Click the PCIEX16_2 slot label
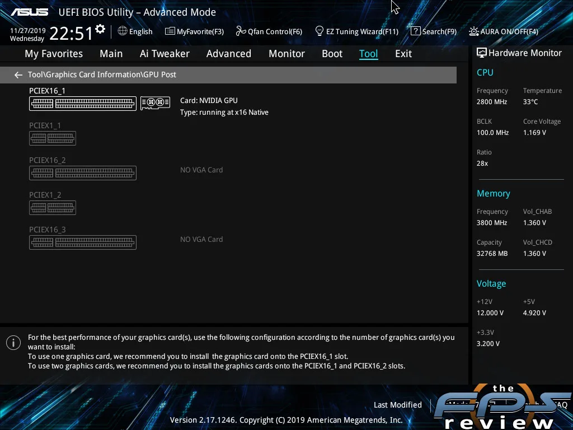The width and height of the screenshot is (573, 430). (x=48, y=160)
